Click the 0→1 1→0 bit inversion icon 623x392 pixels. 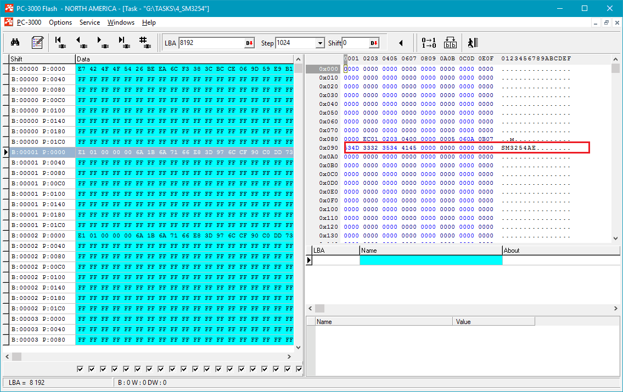tap(429, 43)
